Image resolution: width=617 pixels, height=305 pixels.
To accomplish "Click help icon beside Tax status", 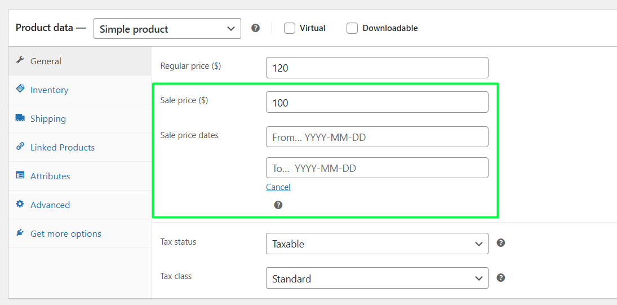I will tap(500, 243).
